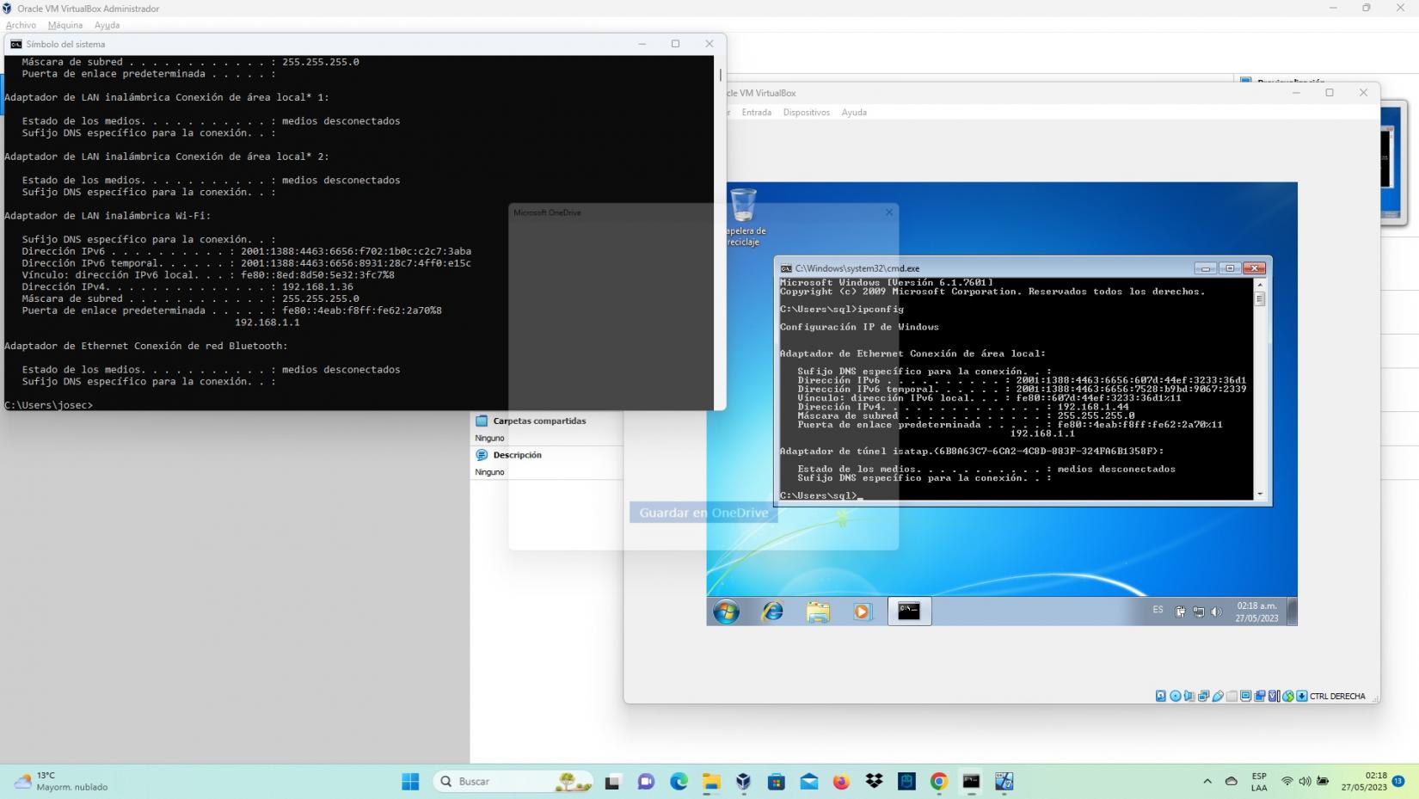This screenshot has height=799, width=1419.
Task: Open the Windows 11 clock showing 02:18
Action: (1364, 781)
